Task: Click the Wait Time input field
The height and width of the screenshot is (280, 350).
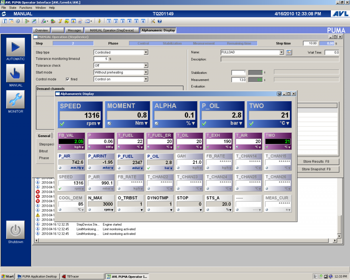Action: [332, 52]
